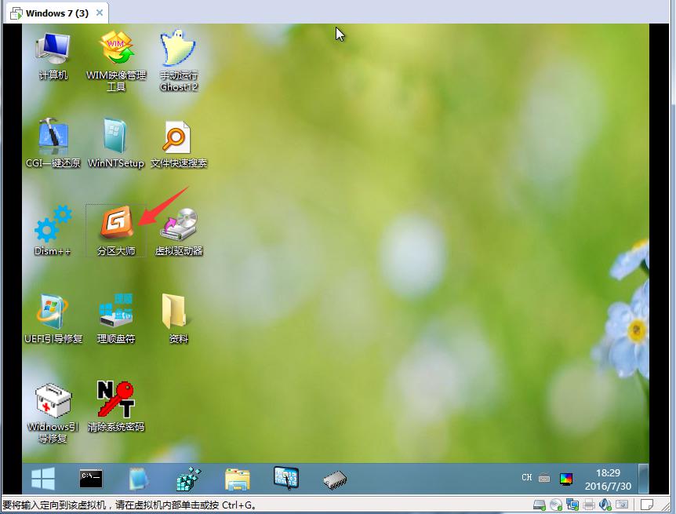Open 虚拟驱动器 desktop icon

179,231
